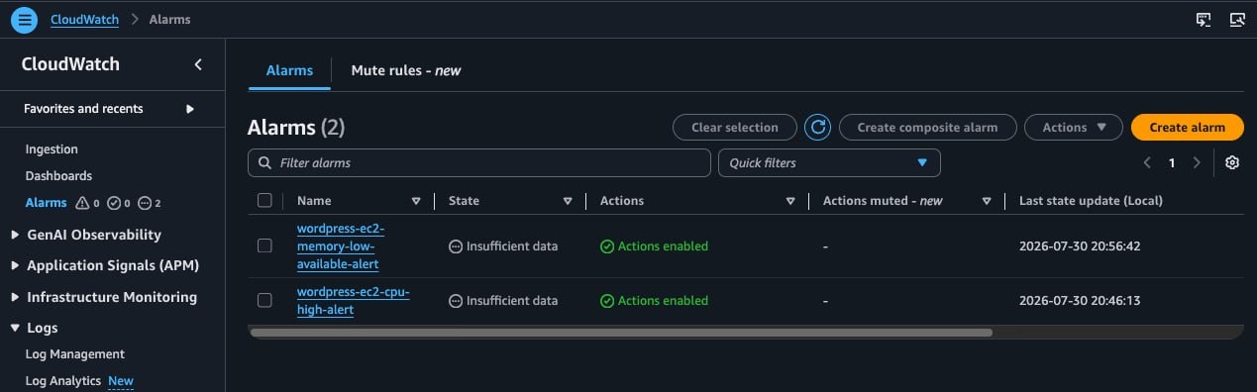The image size is (1257, 392).
Task: Click the State column sort arrow
Action: pos(568,201)
